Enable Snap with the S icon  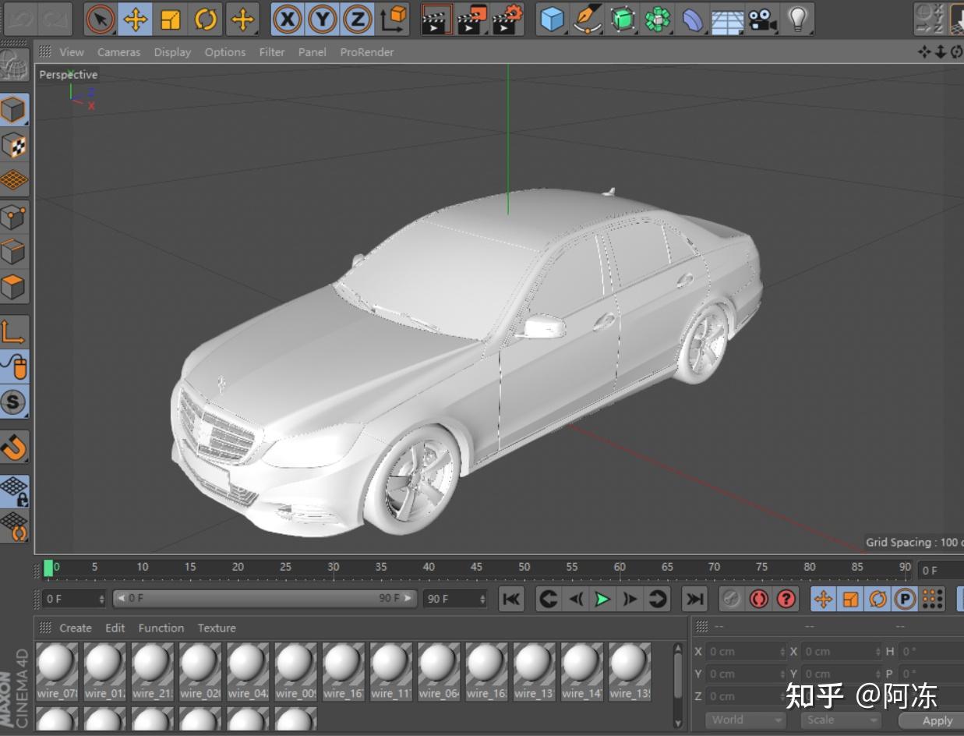coord(14,402)
